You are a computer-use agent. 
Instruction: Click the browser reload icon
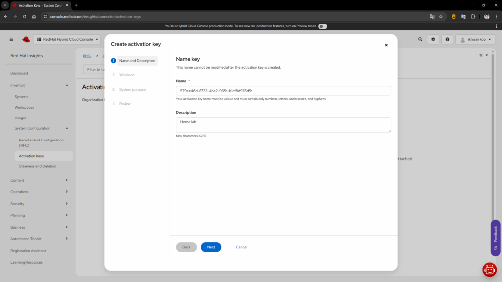pos(24,16)
